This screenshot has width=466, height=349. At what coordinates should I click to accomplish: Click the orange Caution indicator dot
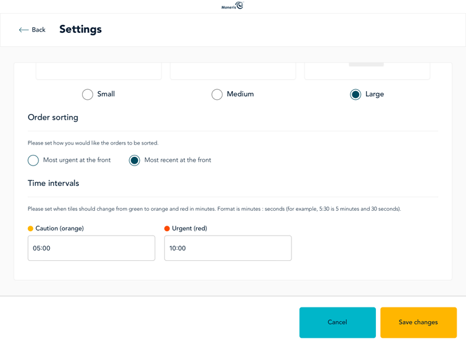click(x=30, y=228)
